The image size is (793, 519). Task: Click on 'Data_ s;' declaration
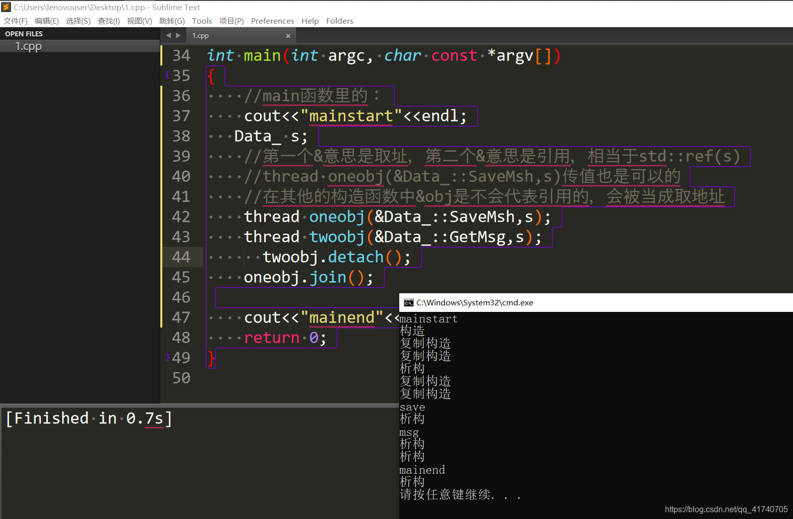(x=271, y=136)
